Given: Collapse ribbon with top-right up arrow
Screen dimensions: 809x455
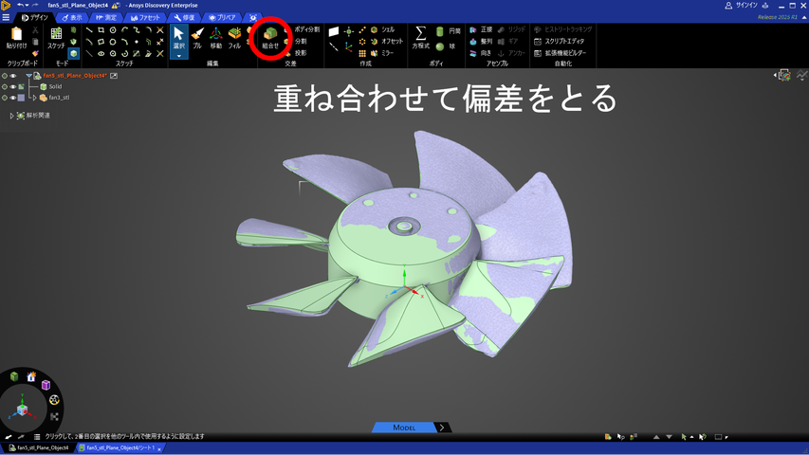Looking at the screenshot, I should click(x=804, y=17).
